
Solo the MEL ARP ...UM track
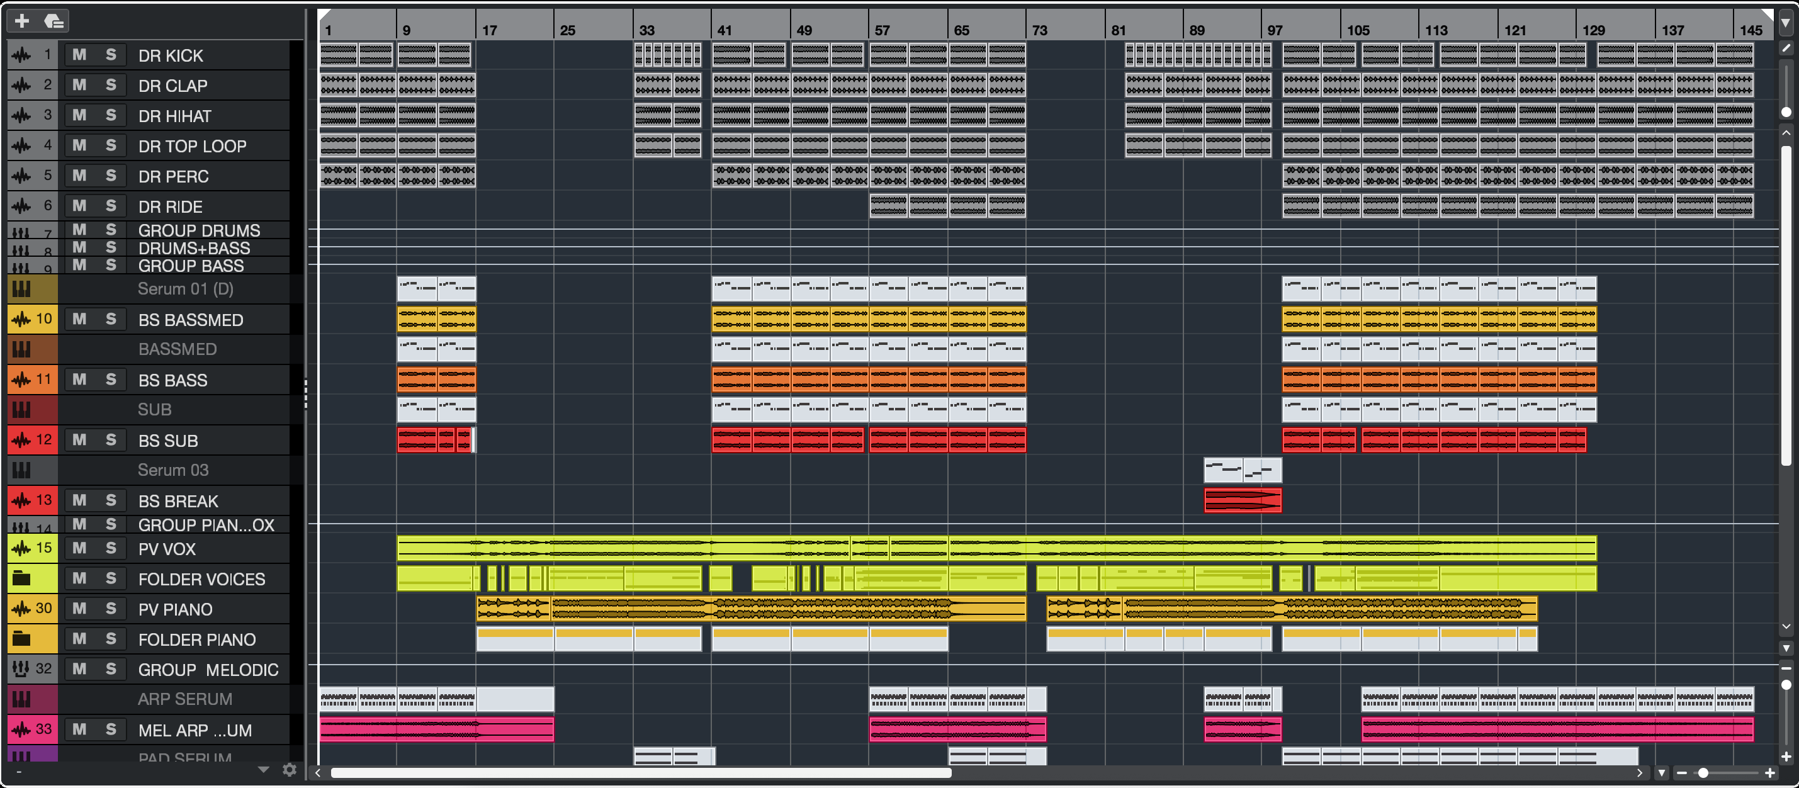[x=110, y=729]
